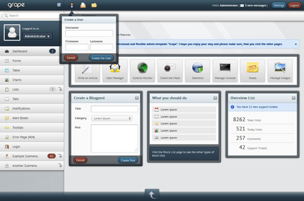The image size is (304, 201).
Task: Focus the Username field
Action: pyautogui.click(x=89, y=34)
